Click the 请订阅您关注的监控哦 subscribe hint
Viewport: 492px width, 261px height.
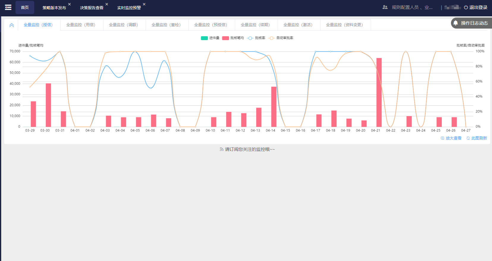pos(250,149)
